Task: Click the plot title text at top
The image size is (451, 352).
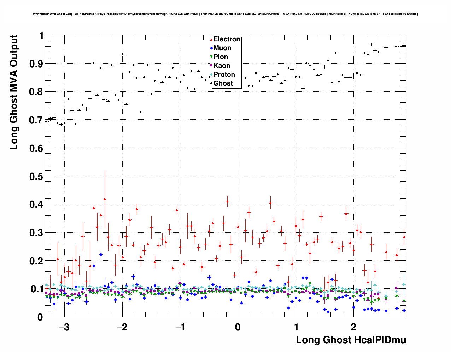Action: (225, 14)
